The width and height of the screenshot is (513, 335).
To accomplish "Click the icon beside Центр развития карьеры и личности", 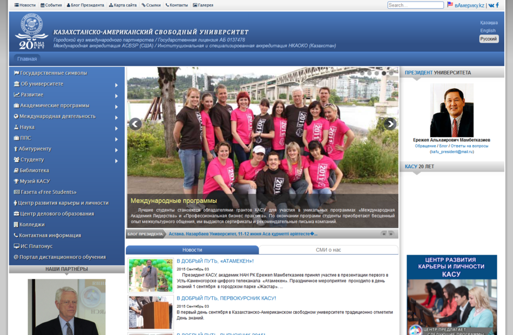I will 15,203.
